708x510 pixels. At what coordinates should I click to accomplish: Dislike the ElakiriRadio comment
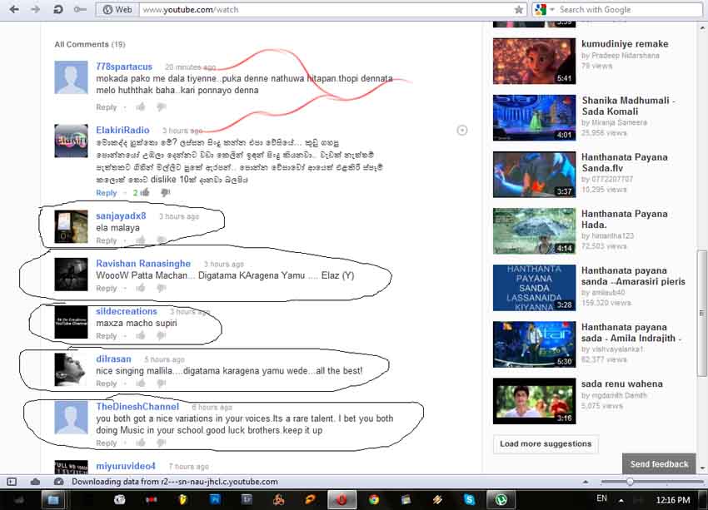165,193
